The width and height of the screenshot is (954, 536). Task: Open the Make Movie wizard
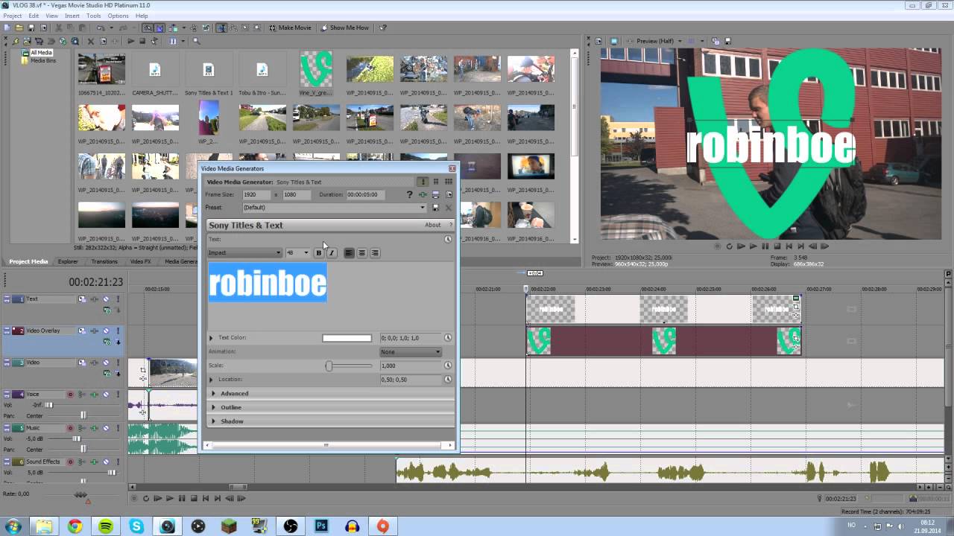click(x=290, y=28)
